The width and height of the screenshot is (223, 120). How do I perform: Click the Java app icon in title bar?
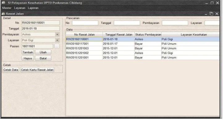tap(3, 3)
